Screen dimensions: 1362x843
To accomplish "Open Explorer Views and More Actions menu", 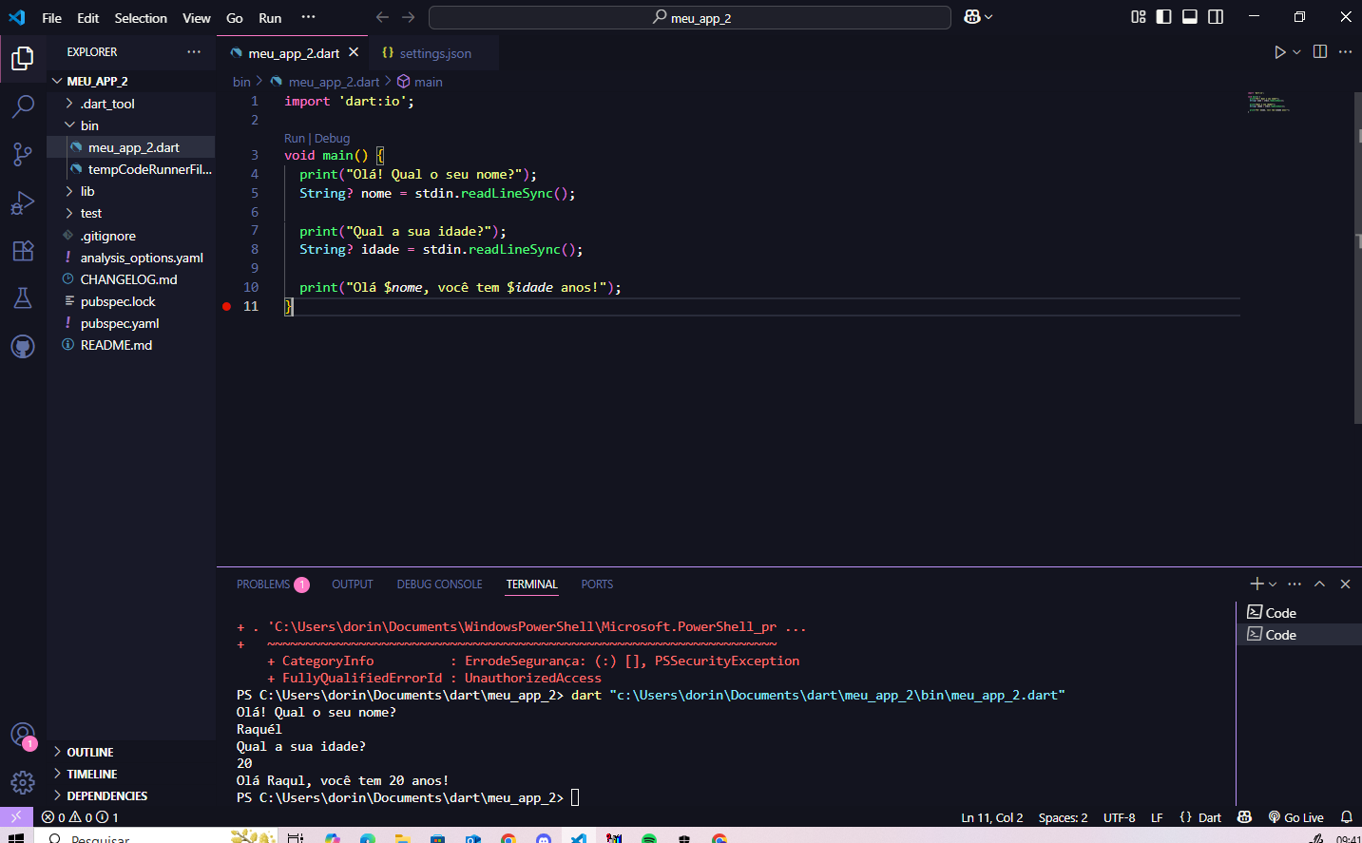I will click(x=194, y=52).
